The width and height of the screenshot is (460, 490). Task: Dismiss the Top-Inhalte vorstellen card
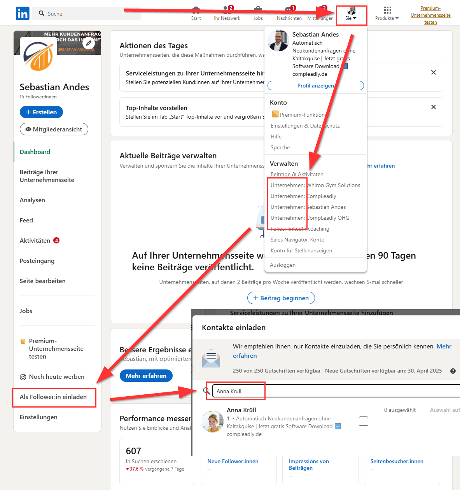pos(433,107)
